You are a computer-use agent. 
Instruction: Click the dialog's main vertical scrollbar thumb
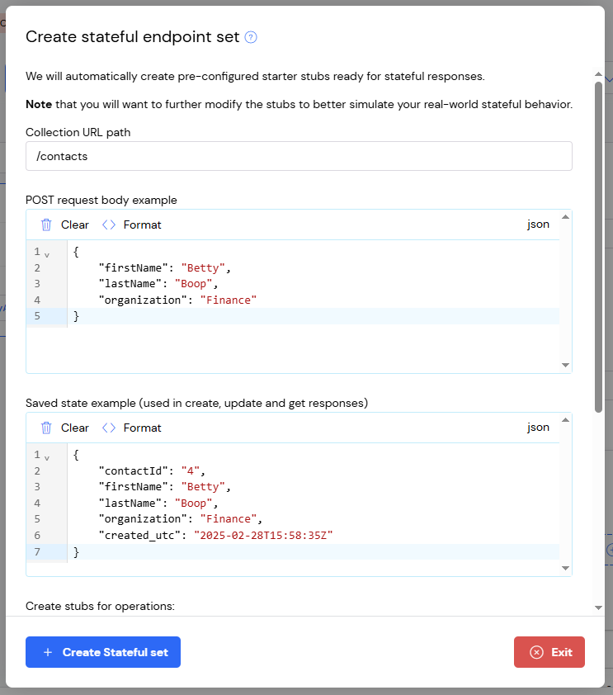tap(598, 247)
